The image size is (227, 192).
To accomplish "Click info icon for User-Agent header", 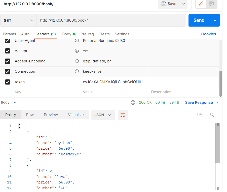I will coord(77,41).
